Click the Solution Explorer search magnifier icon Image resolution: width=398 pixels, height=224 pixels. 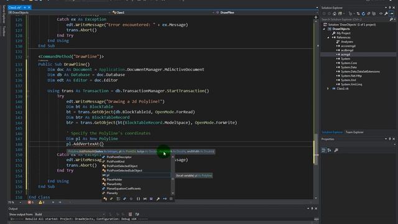click(x=391, y=19)
